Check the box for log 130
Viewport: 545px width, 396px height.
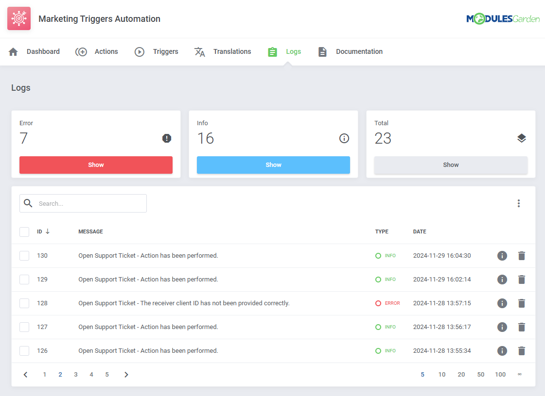tap(24, 256)
